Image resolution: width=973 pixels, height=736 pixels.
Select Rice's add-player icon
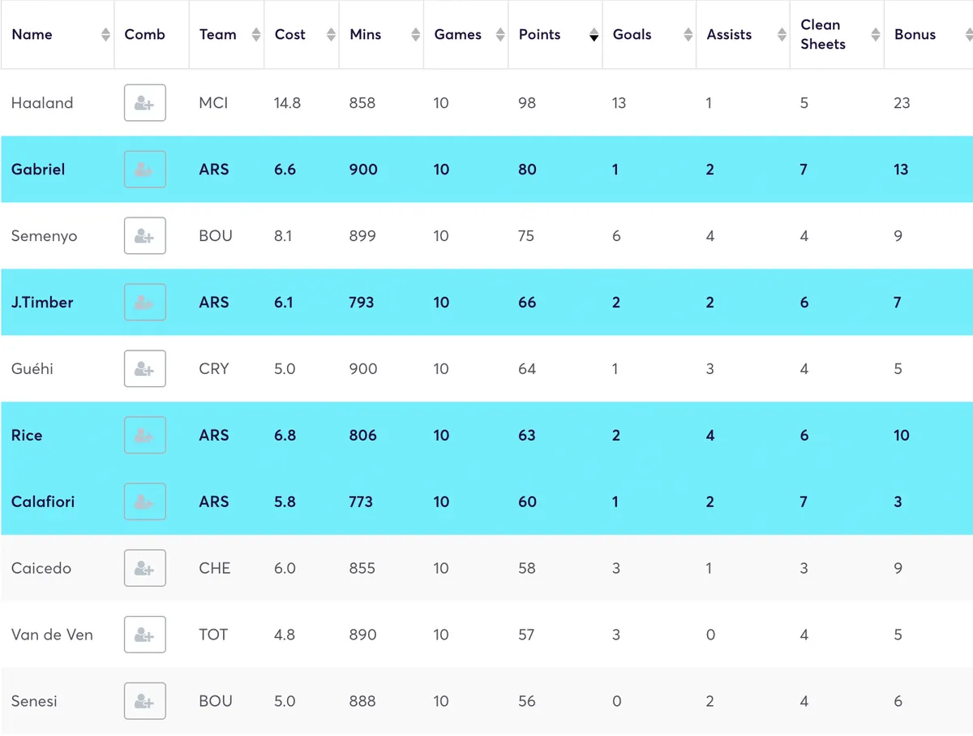pos(144,435)
